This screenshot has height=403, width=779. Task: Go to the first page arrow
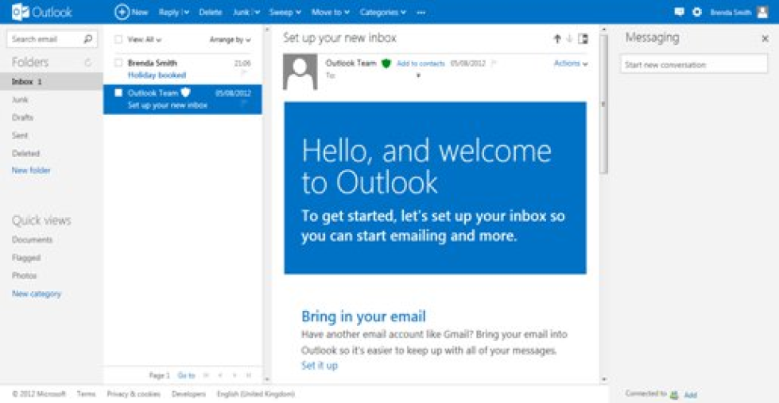pos(206,375)
